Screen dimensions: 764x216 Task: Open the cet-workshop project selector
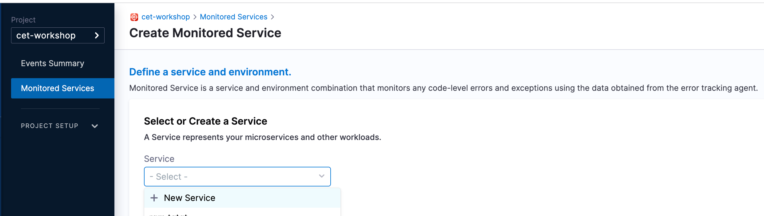pos(58,35)
